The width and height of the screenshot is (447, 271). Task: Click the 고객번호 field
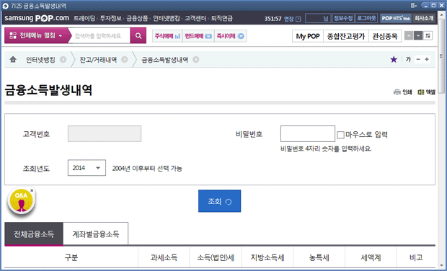105,133
